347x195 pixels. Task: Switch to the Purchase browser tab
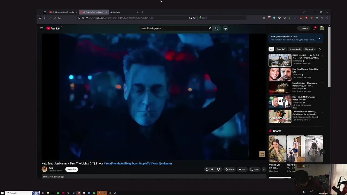pos(124,12)
